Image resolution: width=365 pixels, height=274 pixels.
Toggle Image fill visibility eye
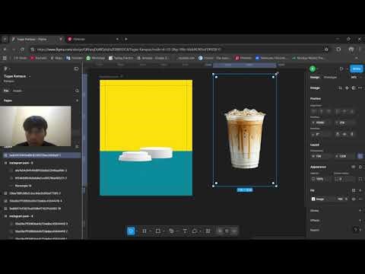pos(354,199)
